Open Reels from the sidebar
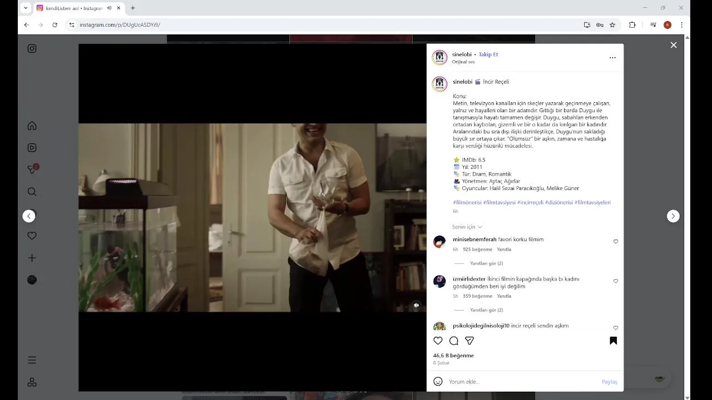 click(x=32, y=148)
